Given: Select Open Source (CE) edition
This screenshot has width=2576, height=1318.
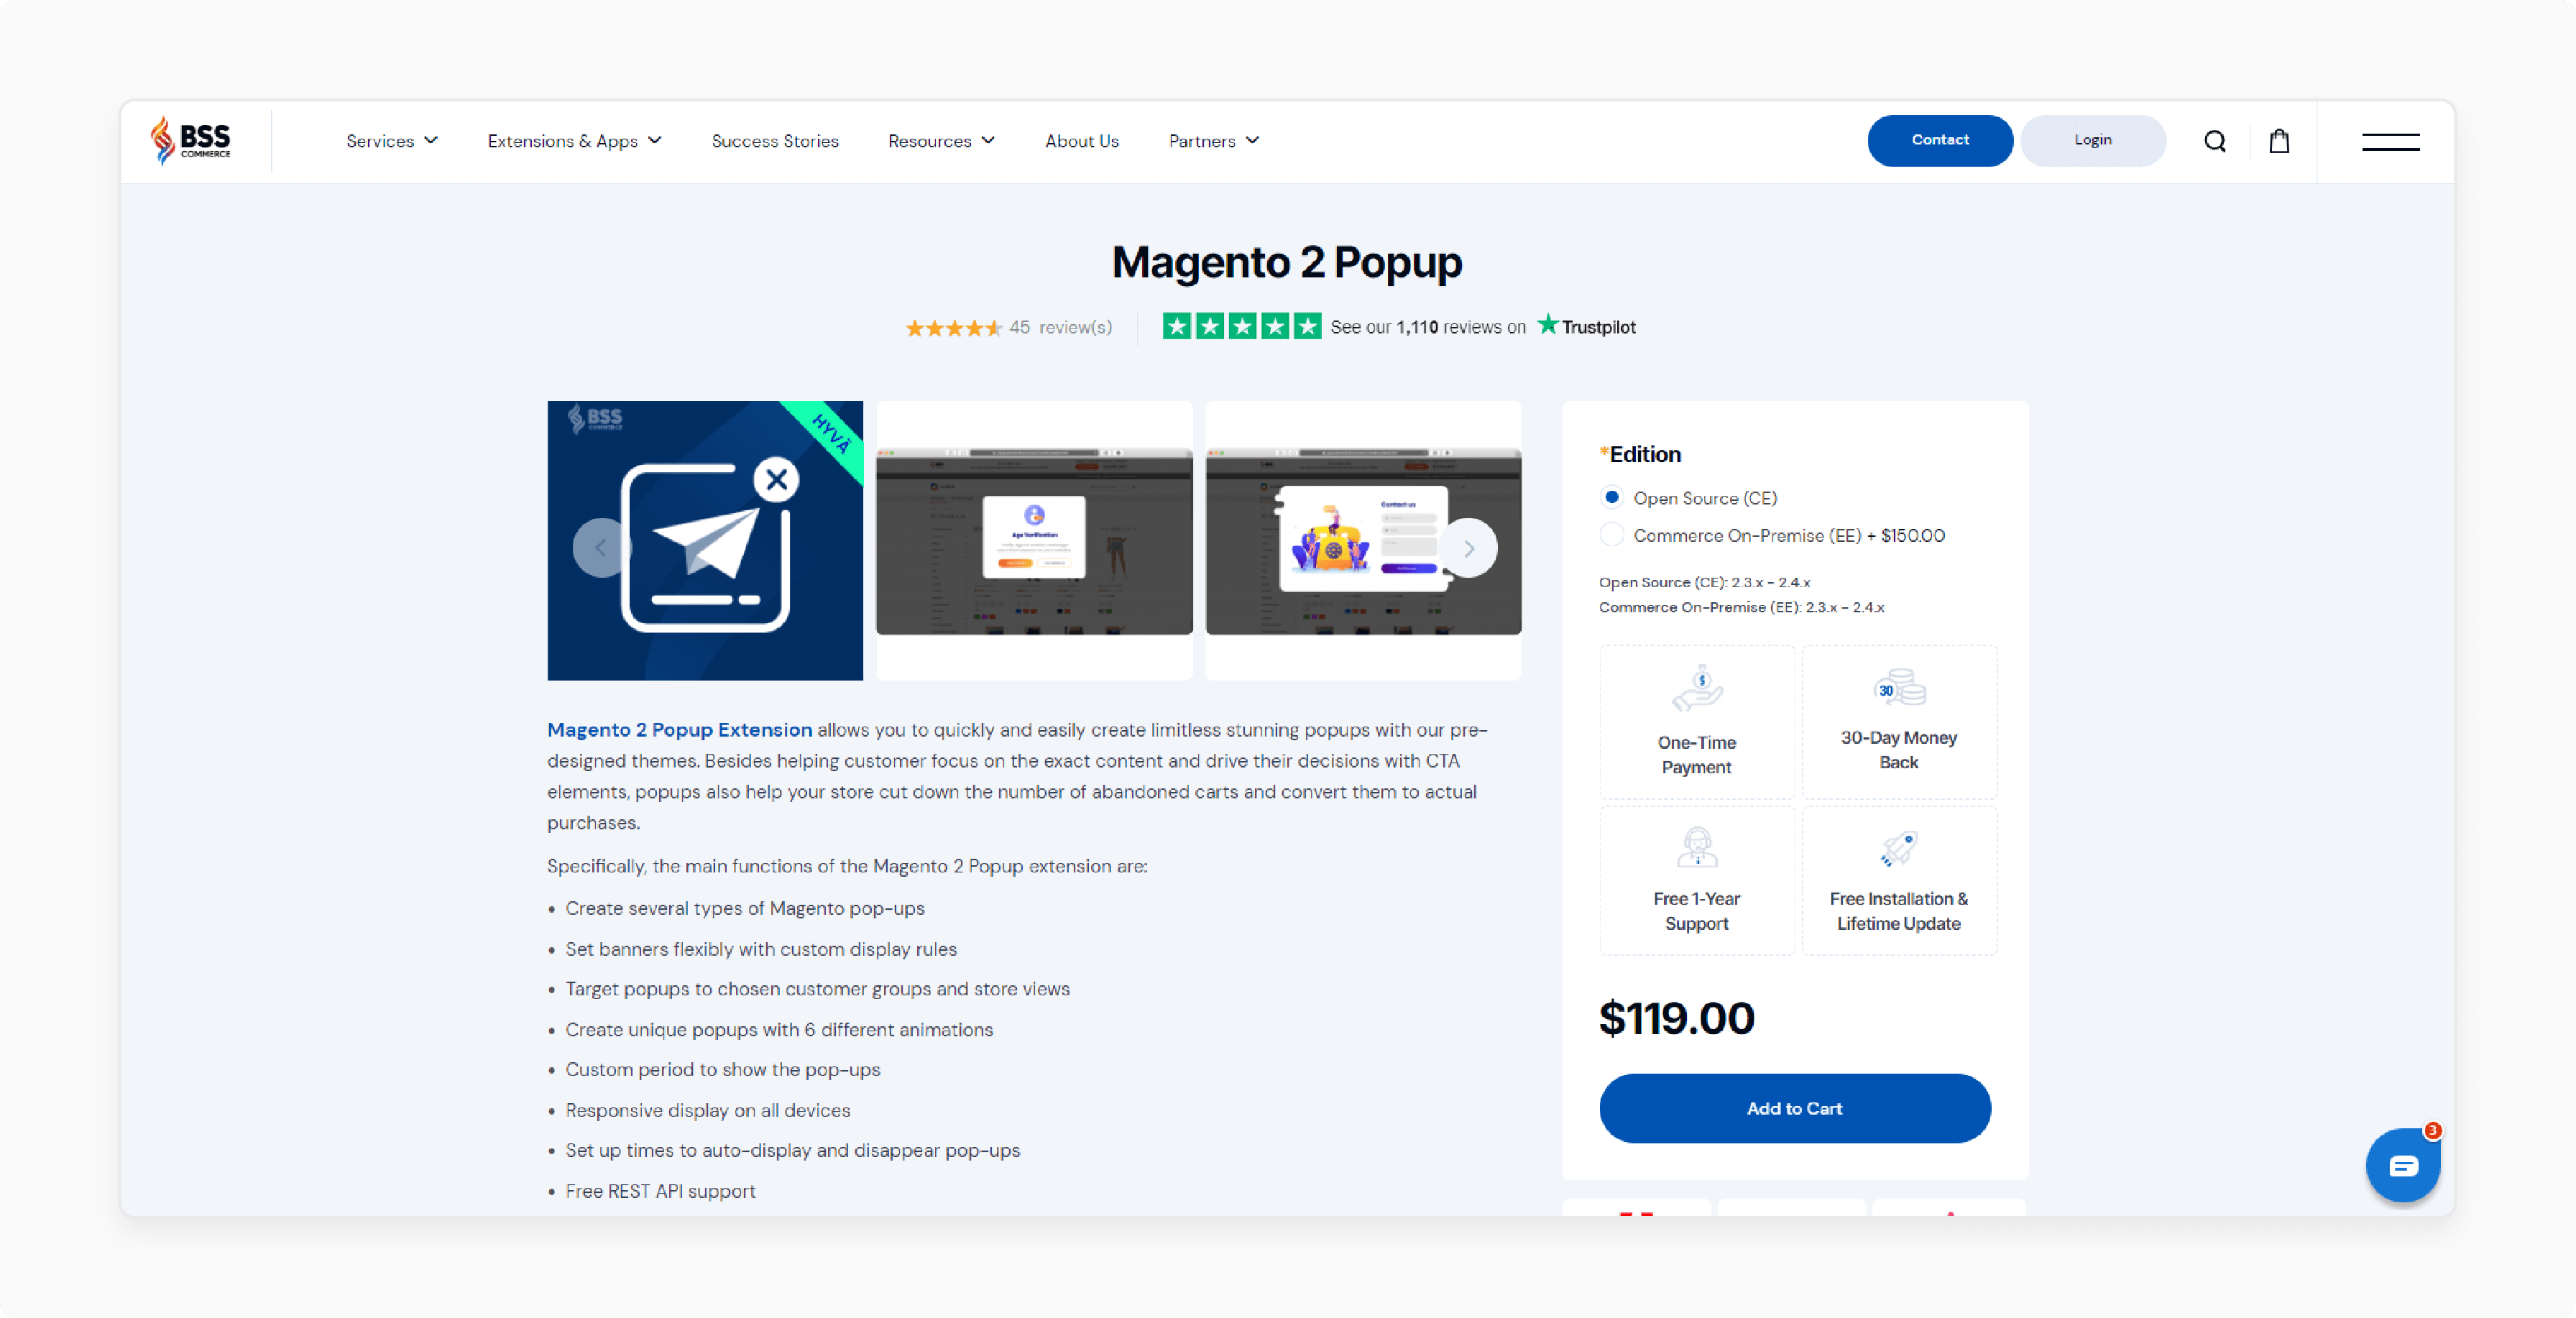Looking at the screenshot, I should tap(1612, 497).
